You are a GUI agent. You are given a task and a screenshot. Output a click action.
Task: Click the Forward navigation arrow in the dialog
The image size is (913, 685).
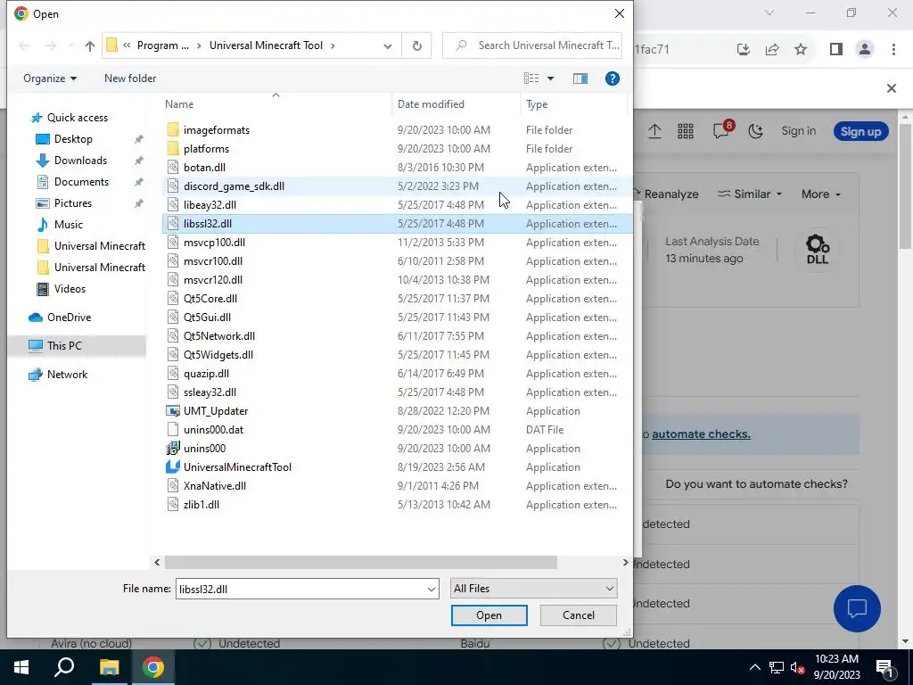(x=51, y=45)
